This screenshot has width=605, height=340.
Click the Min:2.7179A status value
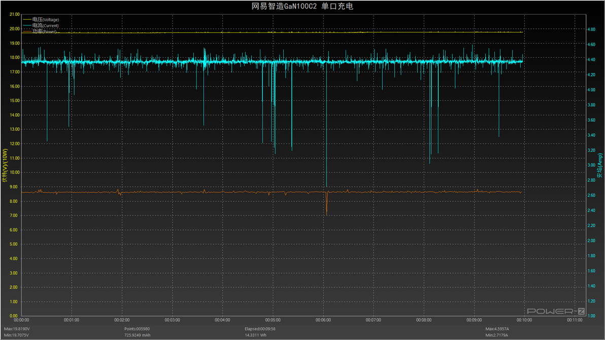pyautogui.click(x=496, y=335)
